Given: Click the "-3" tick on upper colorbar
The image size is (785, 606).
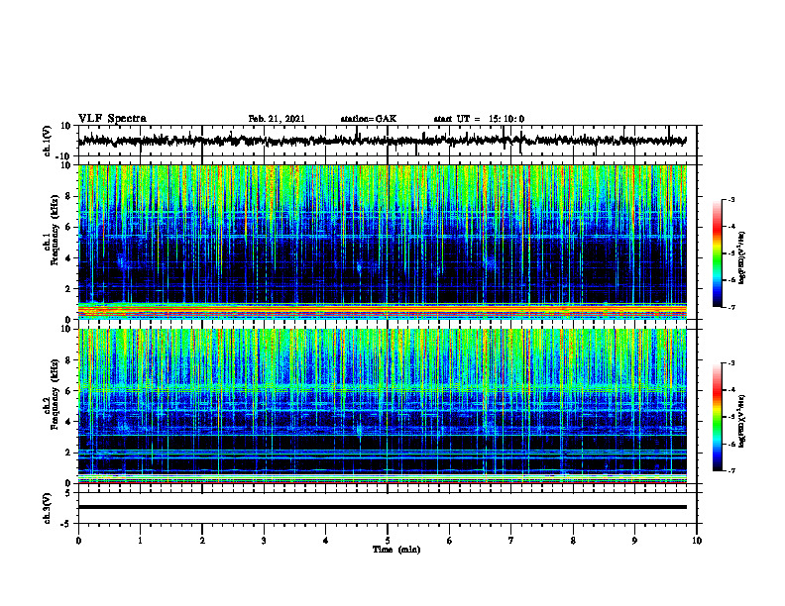Looking at the screenshot, I should [x=730, y=199].
